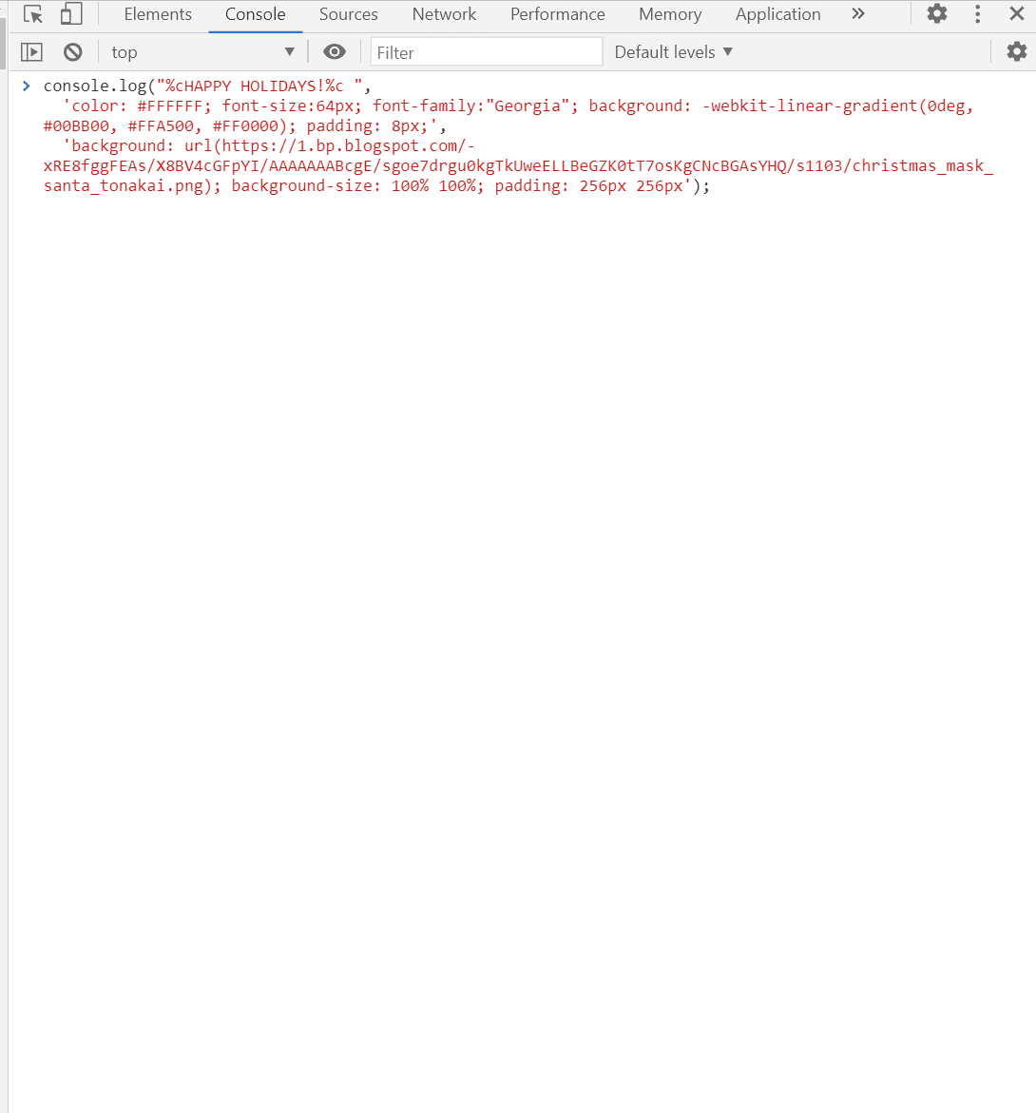Viewport: 1036px width, 1113px height.
Task: Click inside the Filter input field
Action: click(x=486, y=51)
